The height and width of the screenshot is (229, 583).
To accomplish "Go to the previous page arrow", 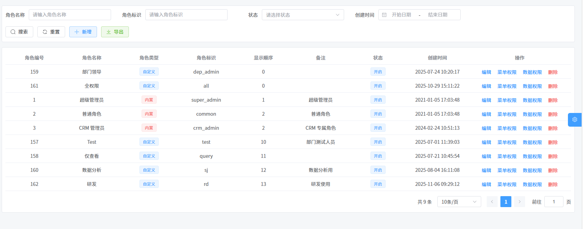I will tap(492, 202).
